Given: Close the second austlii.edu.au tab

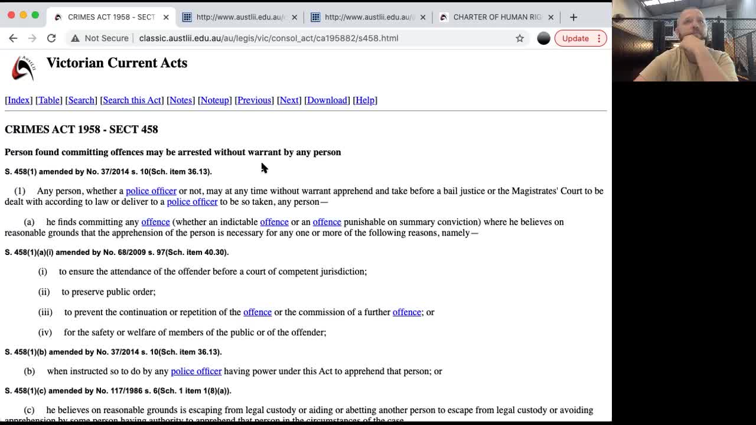Looking at the screenshot, I should 294,17.
